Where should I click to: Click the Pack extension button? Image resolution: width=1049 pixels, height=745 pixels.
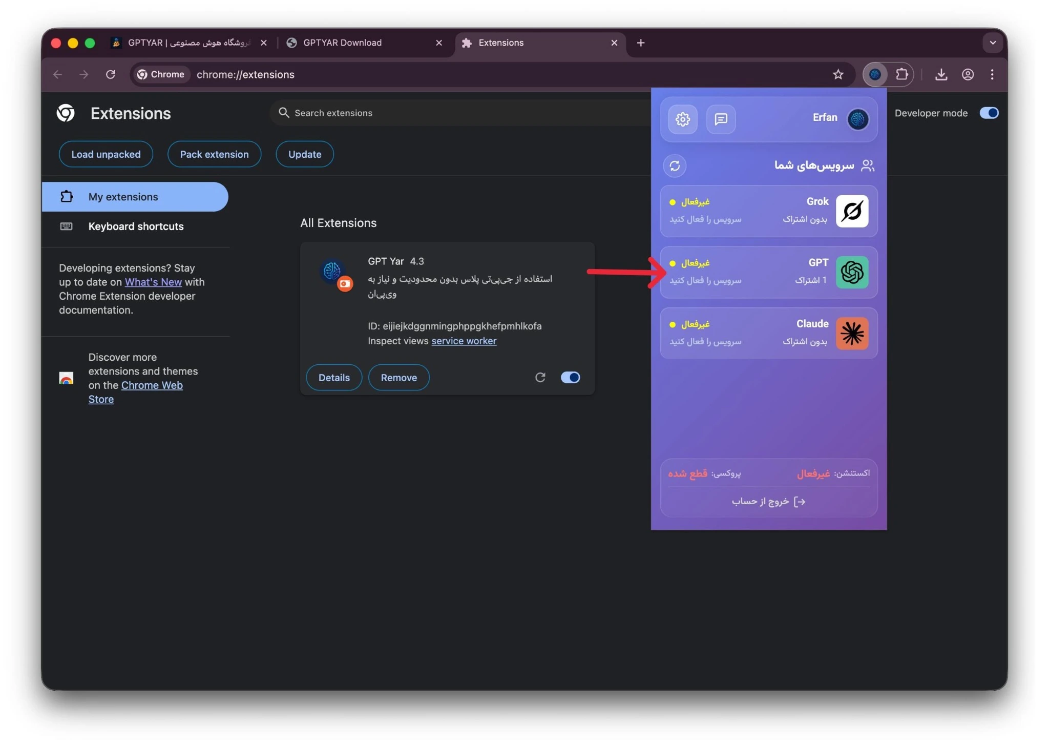coord(214,154)
